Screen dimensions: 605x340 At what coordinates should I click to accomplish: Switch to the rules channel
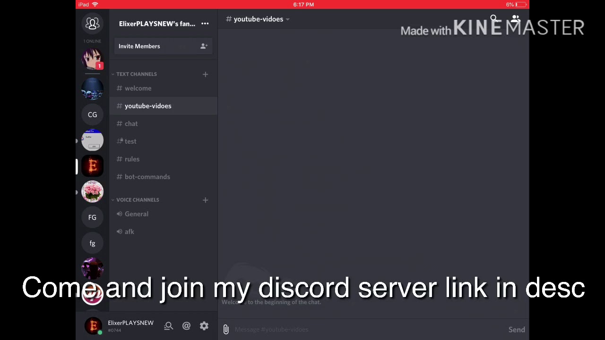(x=164, y=159)
